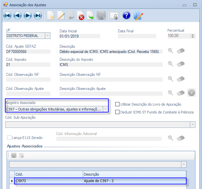The width and height of the screenshot is (202, 189).
Task: Click Data Inicial field
Action: tap(80, 36)
